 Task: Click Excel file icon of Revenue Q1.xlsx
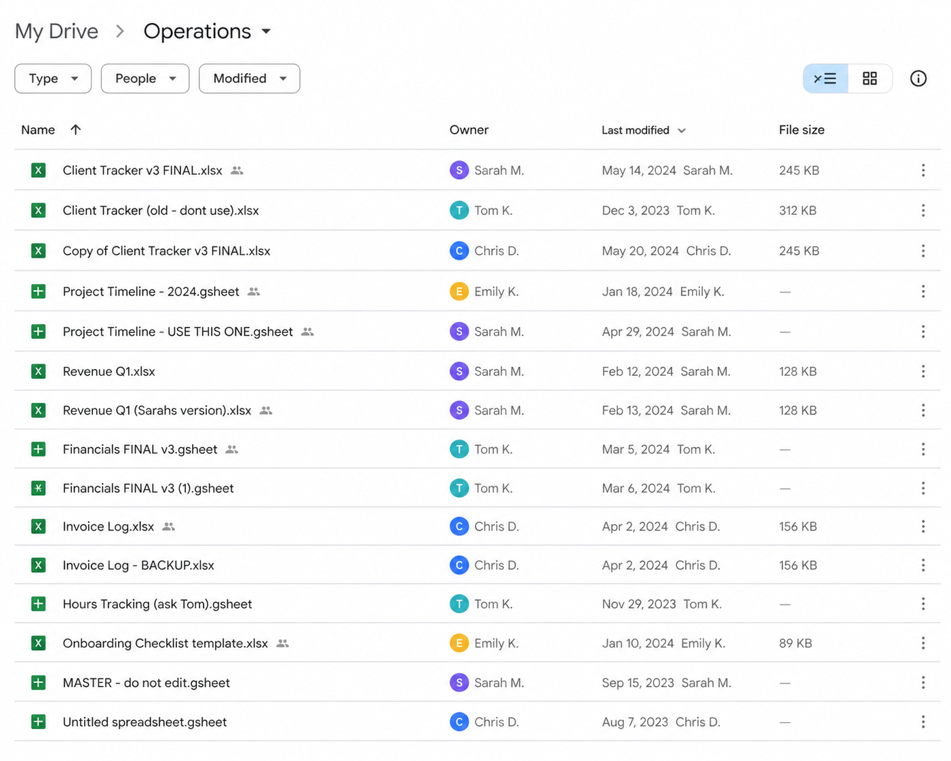pos(39,371)
